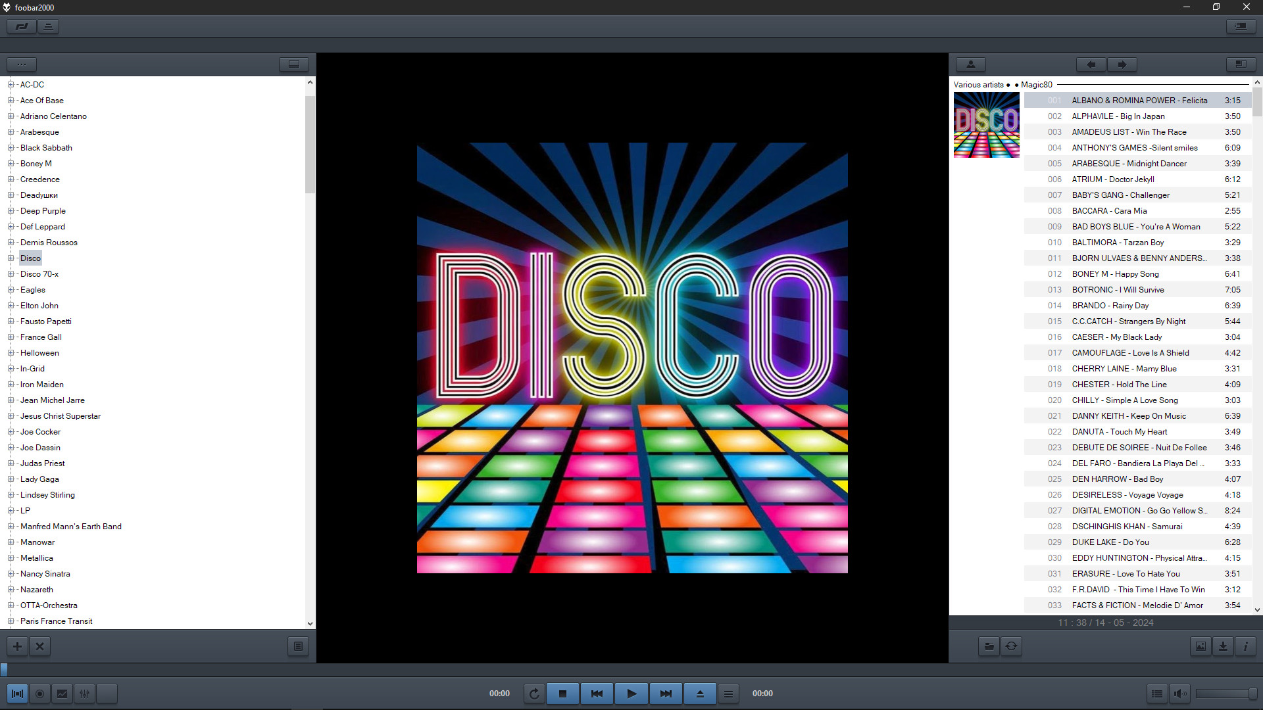1263x710 pixels.
Task: Select Disco 70-x in library tree
Action: 39,274
